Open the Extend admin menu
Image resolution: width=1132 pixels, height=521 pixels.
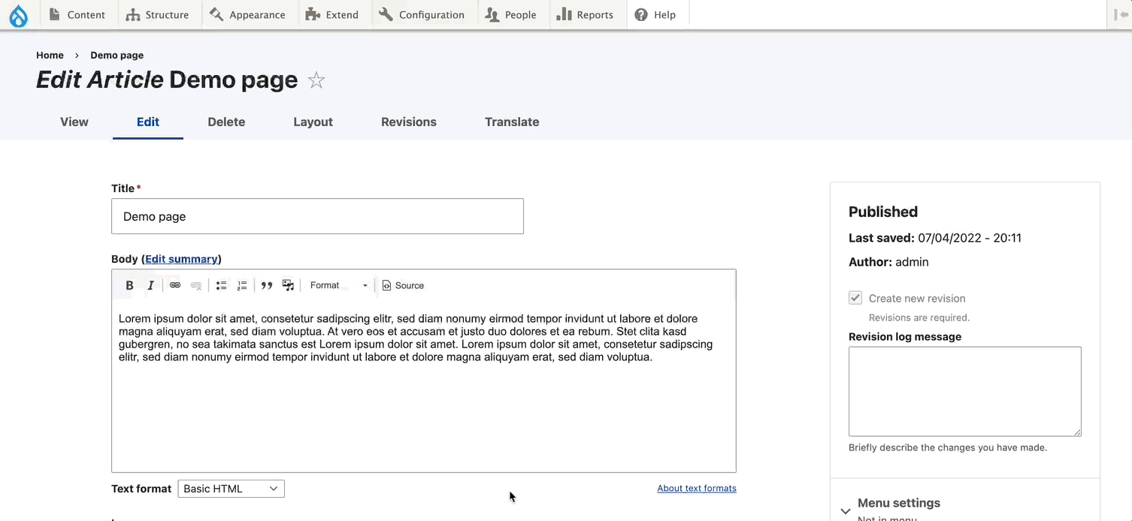point(333,15)
